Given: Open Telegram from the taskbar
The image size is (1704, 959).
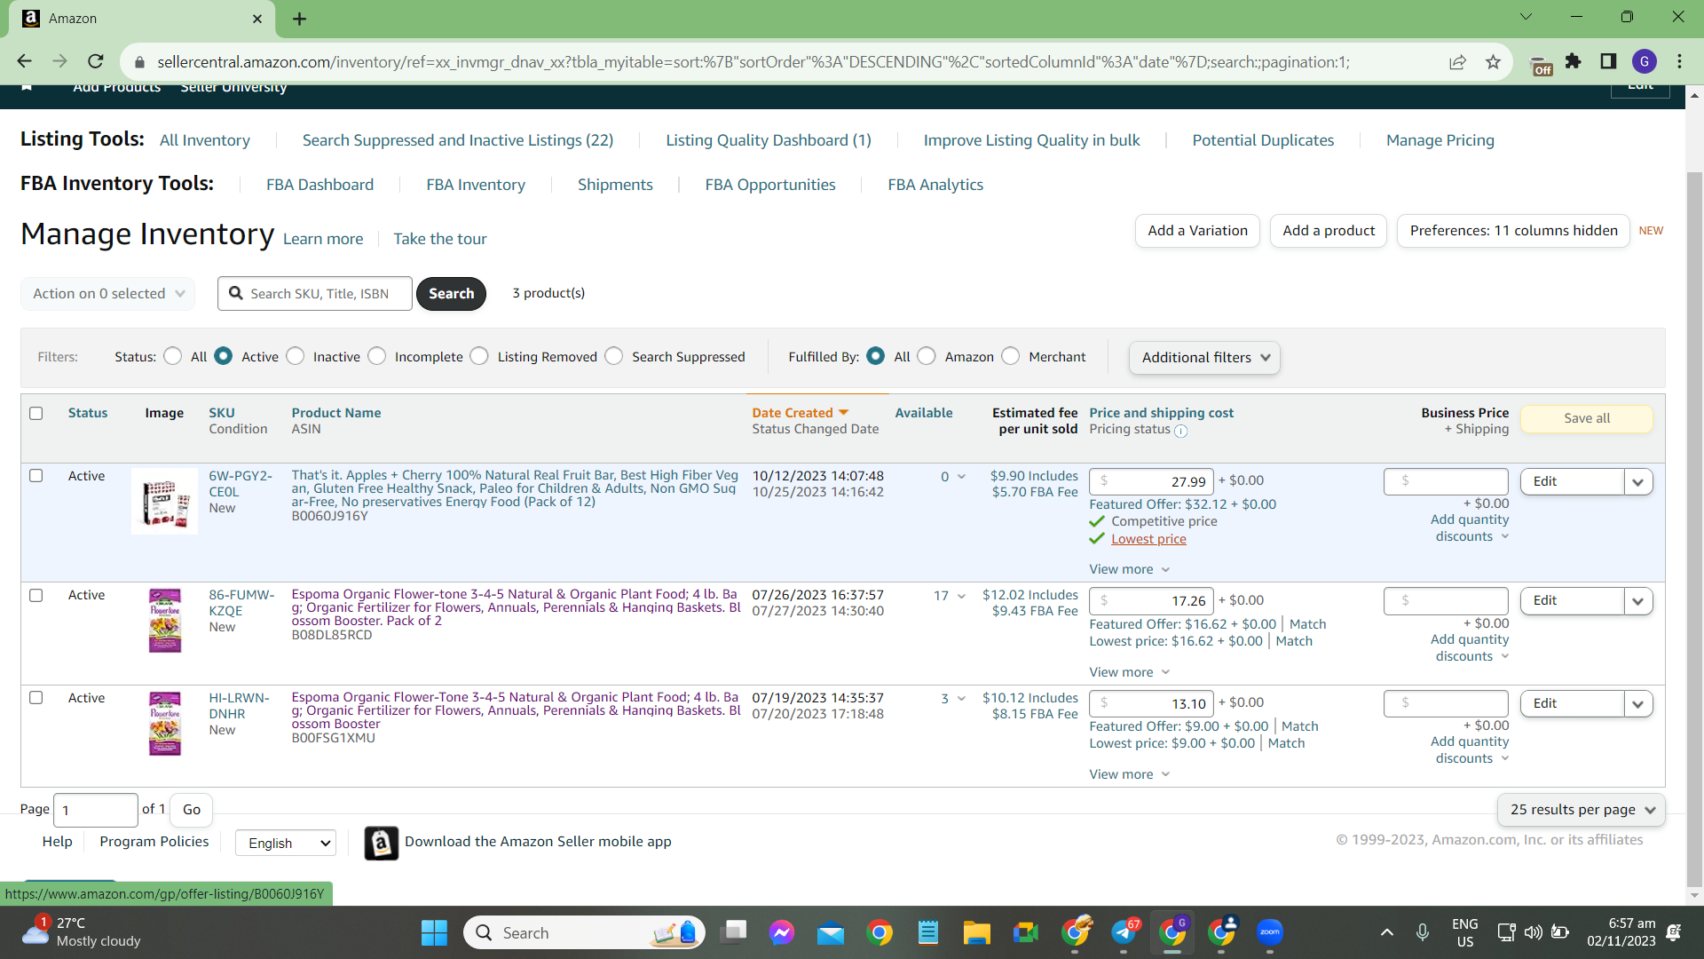Looking at the screenshot, I should [x=1124, y=932].
